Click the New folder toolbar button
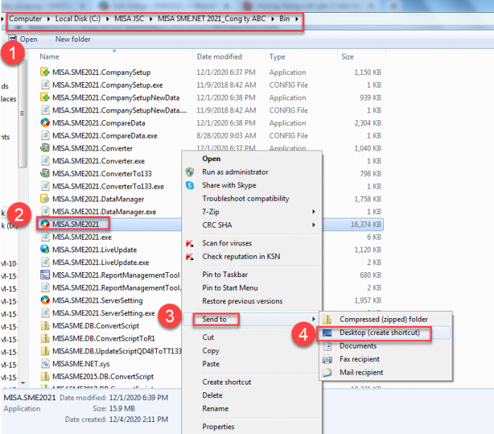Viewport: 494px width, 434px height. 73,40
